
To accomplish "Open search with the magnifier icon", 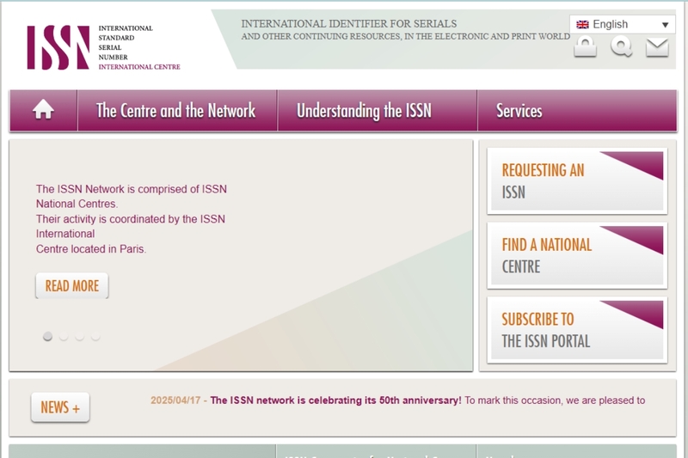I will point(621,46).
